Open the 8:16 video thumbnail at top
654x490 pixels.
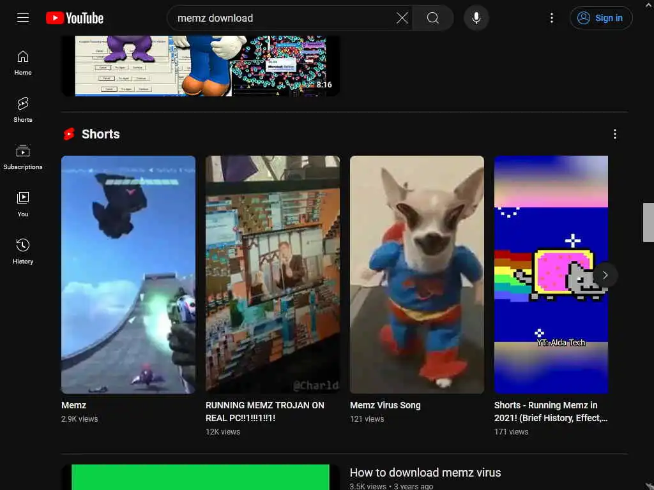pos(200,66)
